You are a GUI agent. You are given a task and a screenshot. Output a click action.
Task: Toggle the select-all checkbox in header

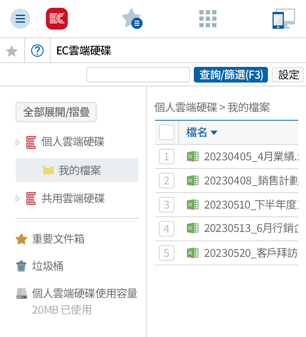pos(167,133)
